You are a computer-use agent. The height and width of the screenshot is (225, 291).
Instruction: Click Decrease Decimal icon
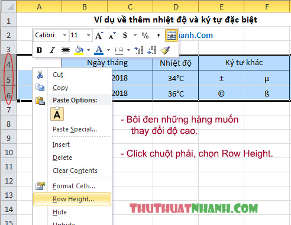pyautogui.click(x=152, y=50)
